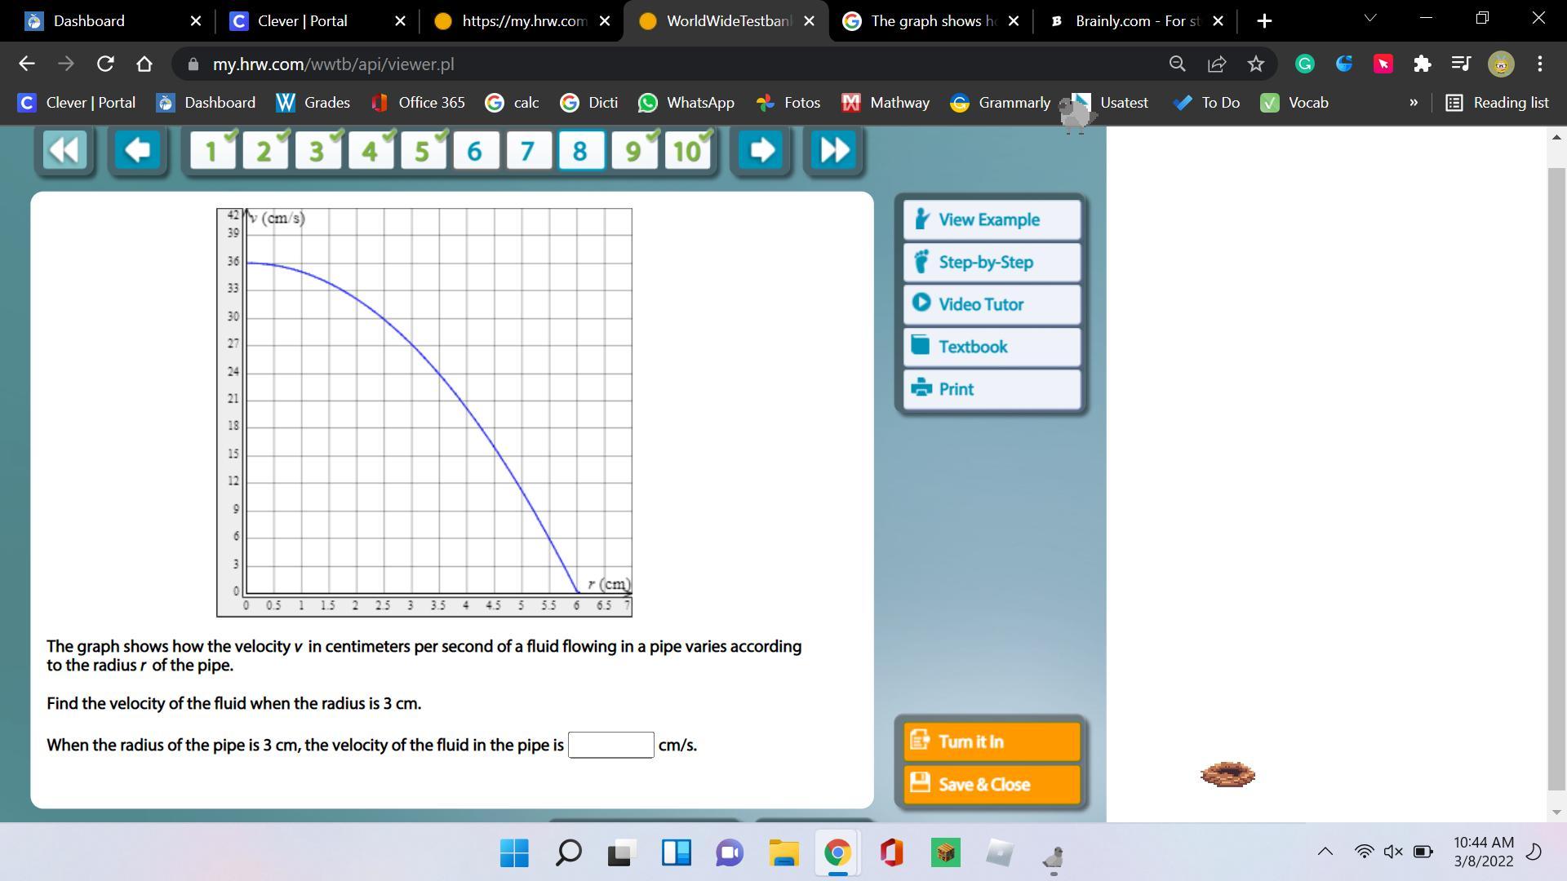Image resolution: width=1567 pixels, height=881 pixels.
Task: Go to next question arrow
Action: coord(761,150)
